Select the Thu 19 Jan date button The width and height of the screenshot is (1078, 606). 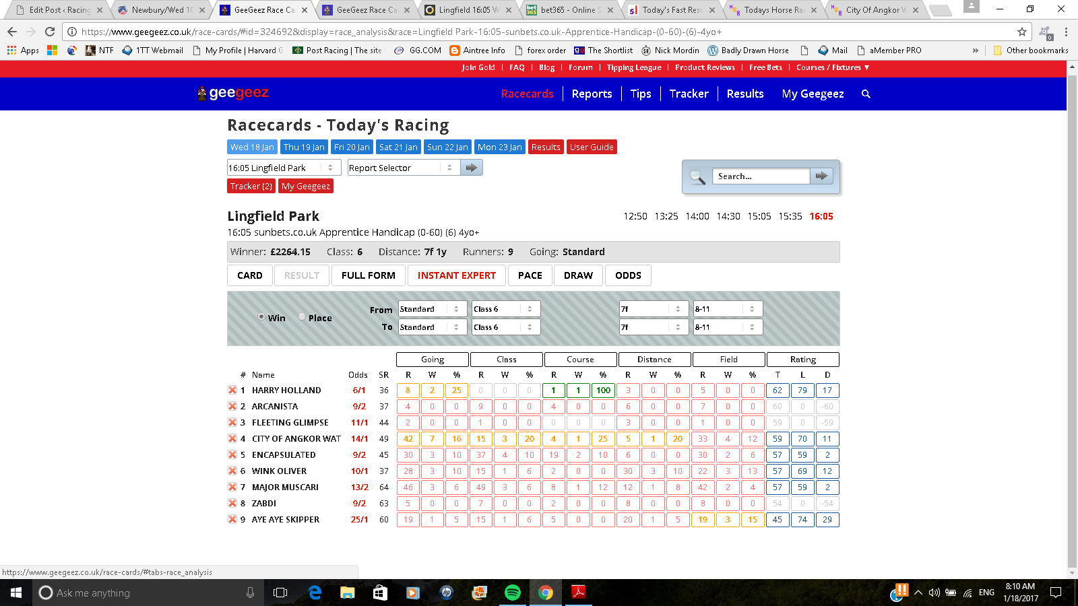[304, 147]
